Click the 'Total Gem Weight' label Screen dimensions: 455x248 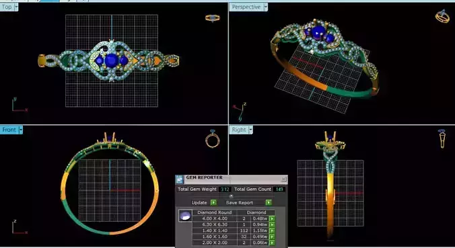[x=197, y=189]
